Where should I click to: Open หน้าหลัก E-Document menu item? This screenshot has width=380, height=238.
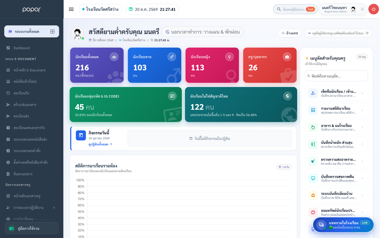32,70
